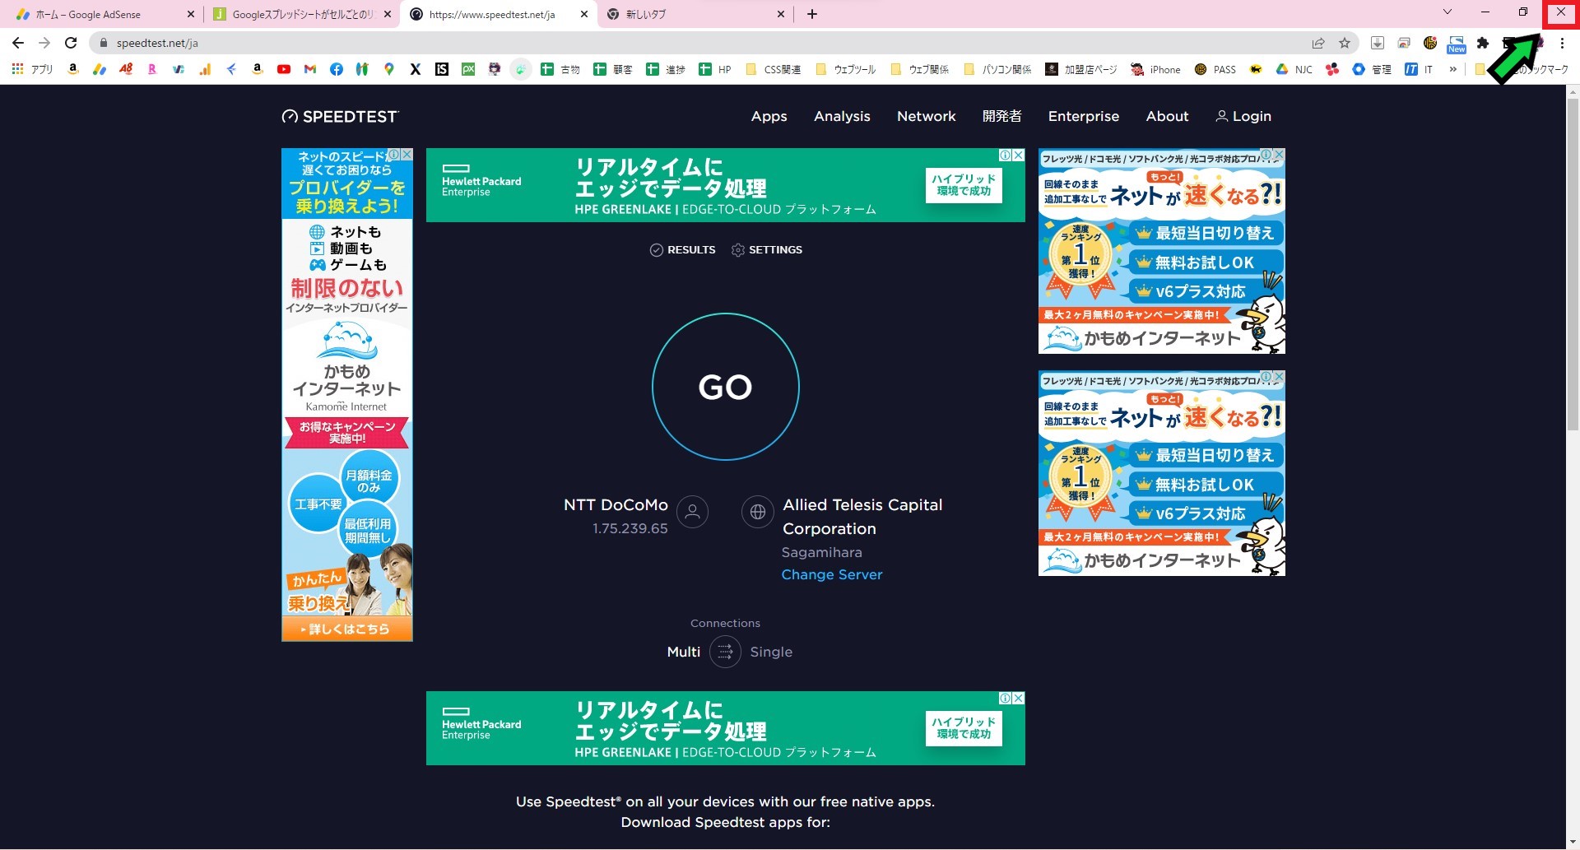Open the 開発者 menu item
Screen dimensions: 1580x850
(1001, 116)
